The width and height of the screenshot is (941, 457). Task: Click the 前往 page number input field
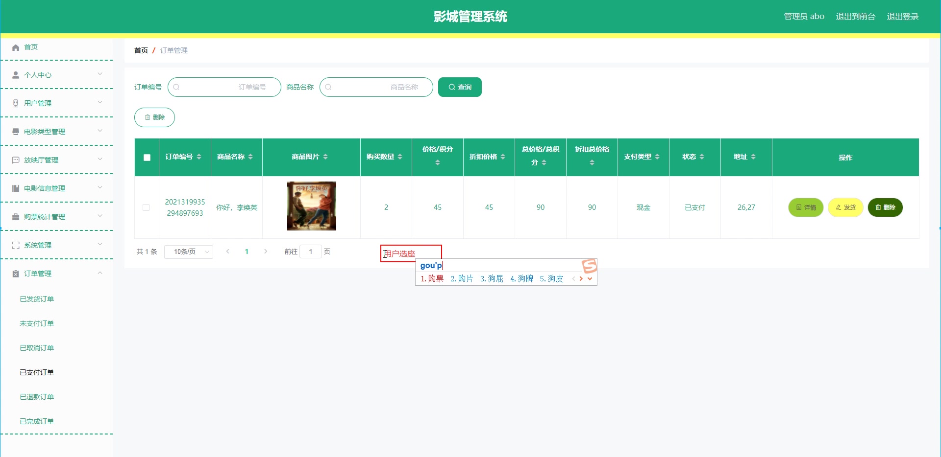tap(312, 251)
